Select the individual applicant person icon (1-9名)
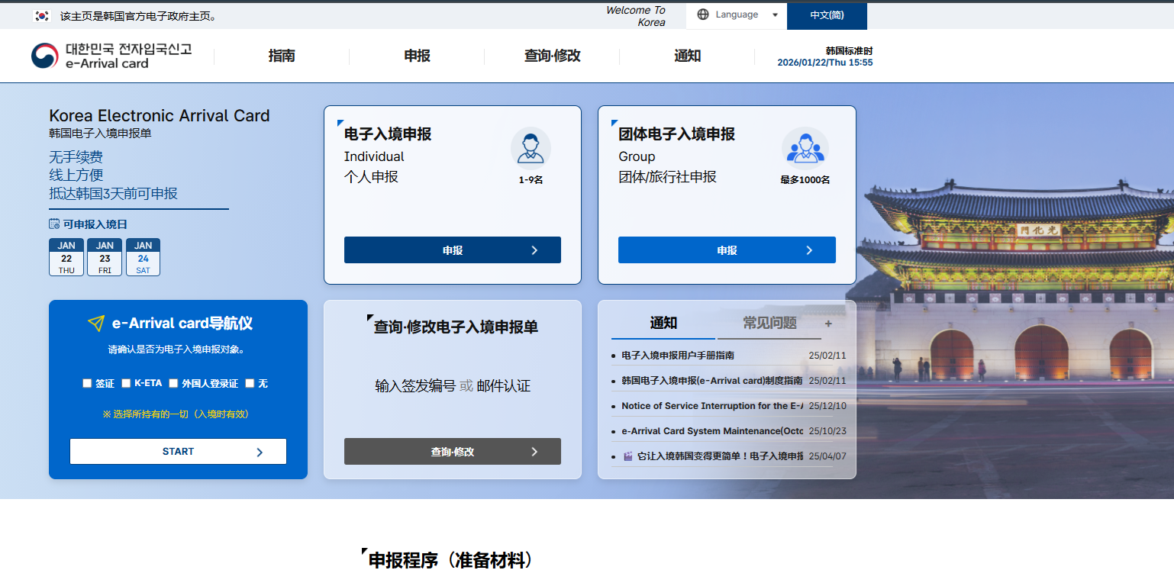This screenshot has width=1174, height=583. (531, 148)
